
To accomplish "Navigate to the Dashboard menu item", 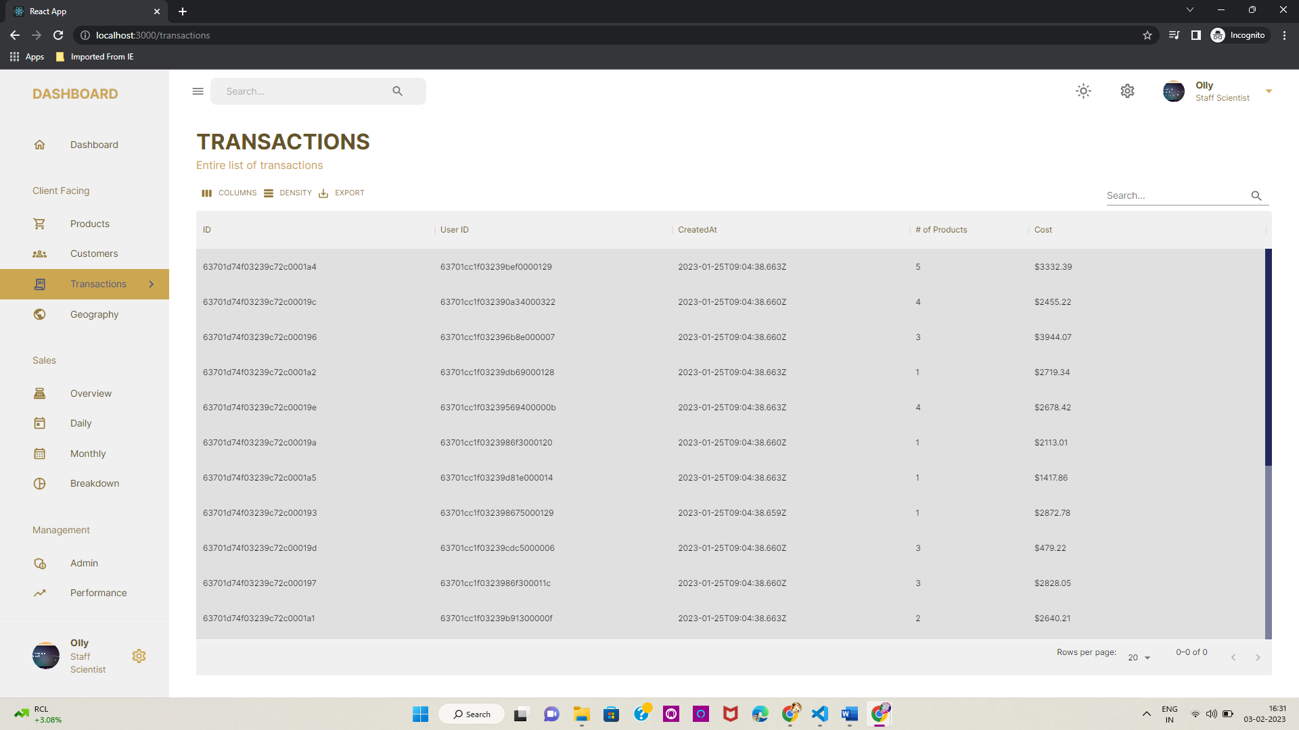I will [94, 144].
